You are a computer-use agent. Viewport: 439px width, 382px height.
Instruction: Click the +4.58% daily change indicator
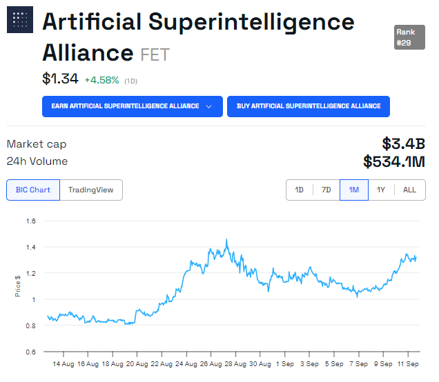[102, 80]
